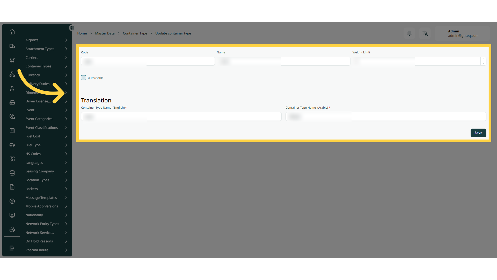This screenshot has height=280, width=497.
Task: Go to Container Type breadcrumb link
Action: point(135,33)
